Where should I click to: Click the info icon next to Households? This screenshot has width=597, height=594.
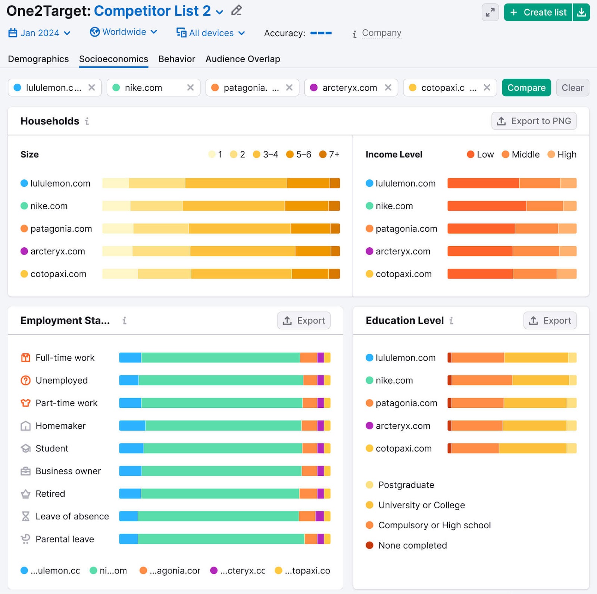[87, 121]
